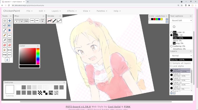Select the Airbrush tool

tap(5, 40)
